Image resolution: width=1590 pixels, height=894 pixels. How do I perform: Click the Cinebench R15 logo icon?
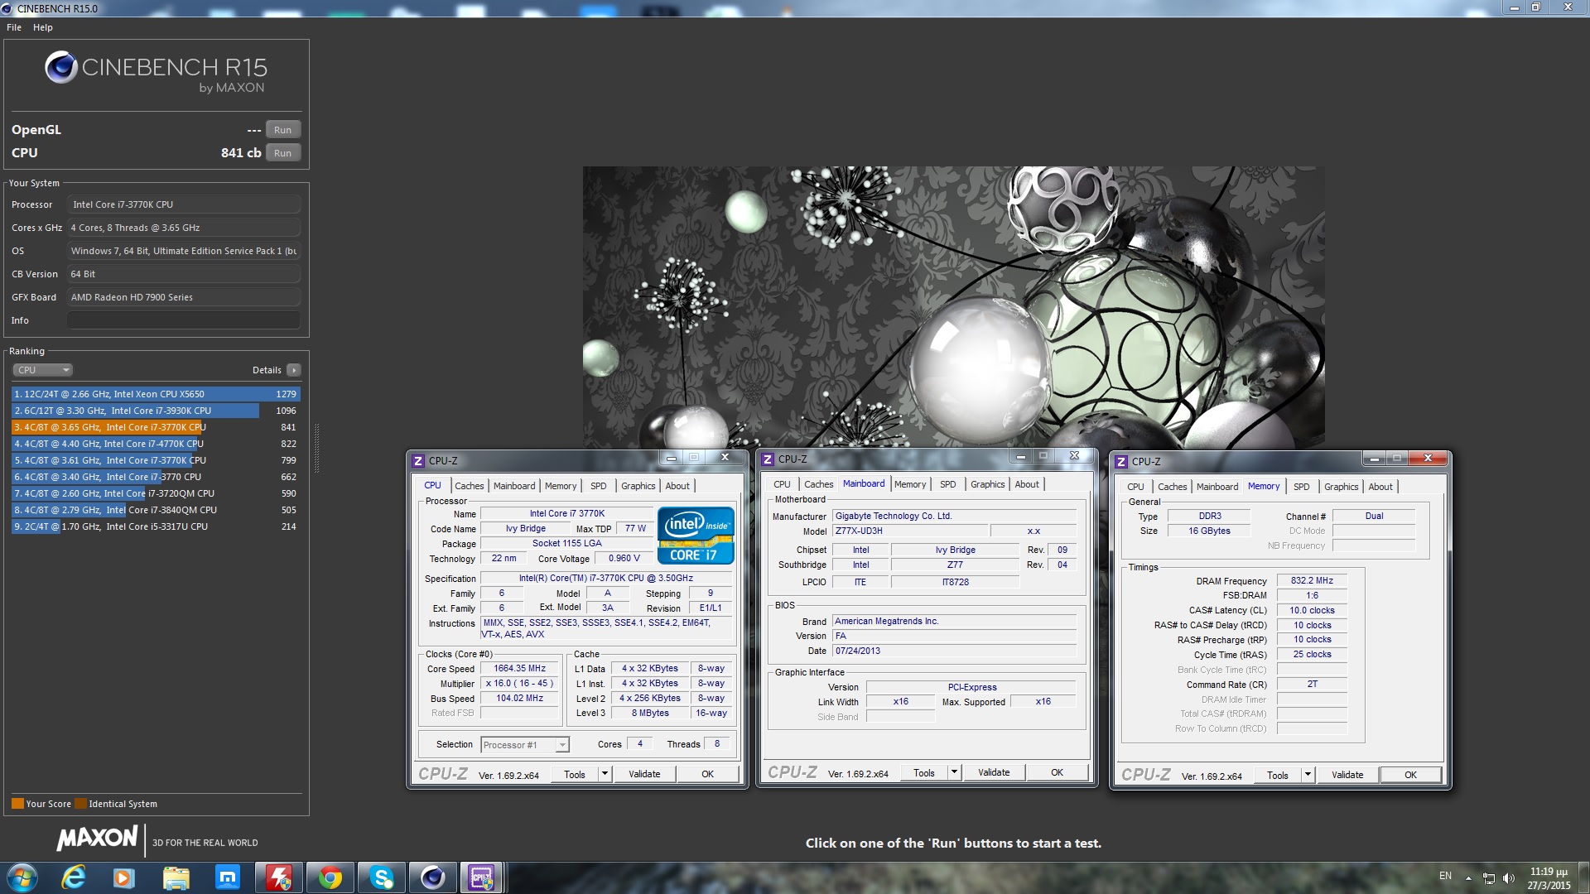pos(60,67)
